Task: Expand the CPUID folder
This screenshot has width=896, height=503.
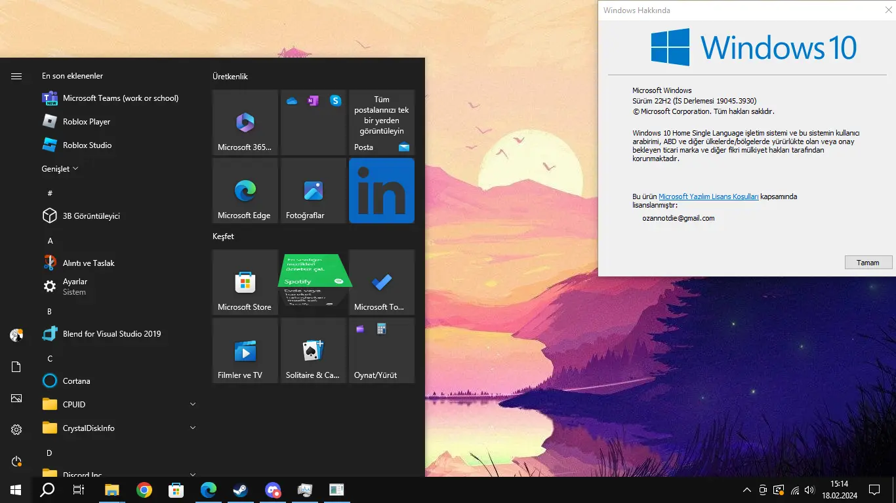Action: [119, 405]
